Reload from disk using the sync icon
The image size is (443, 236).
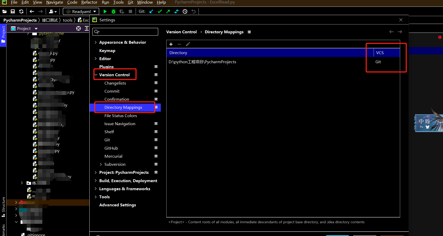(x=21, y=11)
